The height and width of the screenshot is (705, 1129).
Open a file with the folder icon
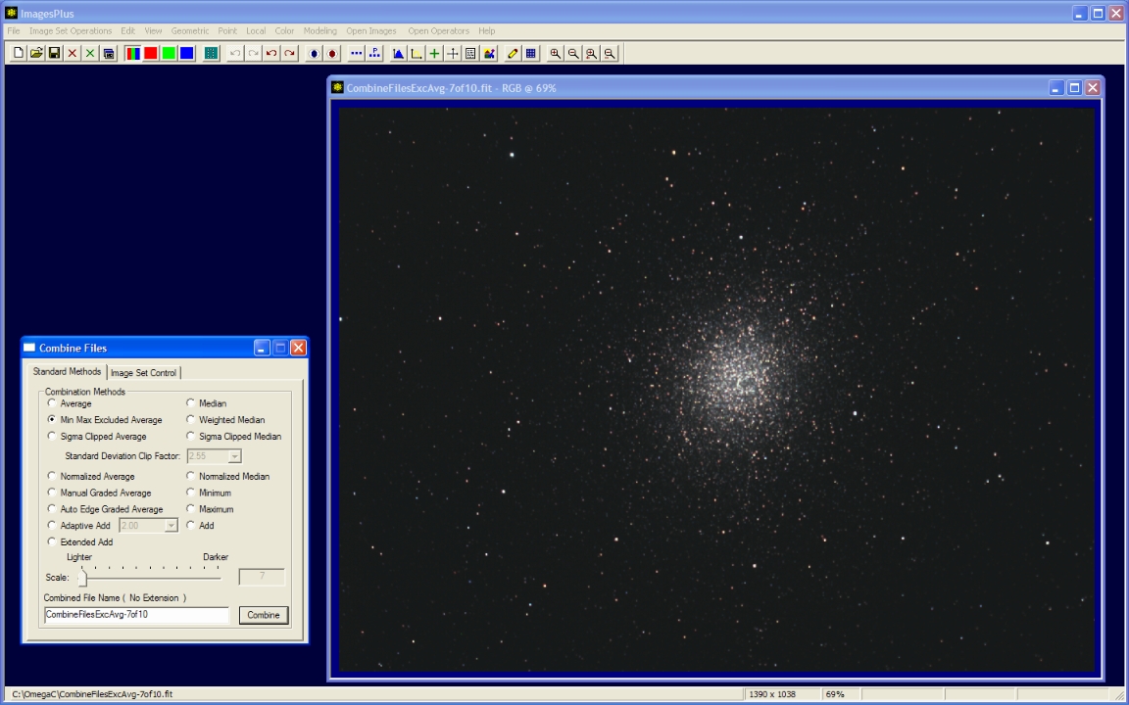point(36,53)
